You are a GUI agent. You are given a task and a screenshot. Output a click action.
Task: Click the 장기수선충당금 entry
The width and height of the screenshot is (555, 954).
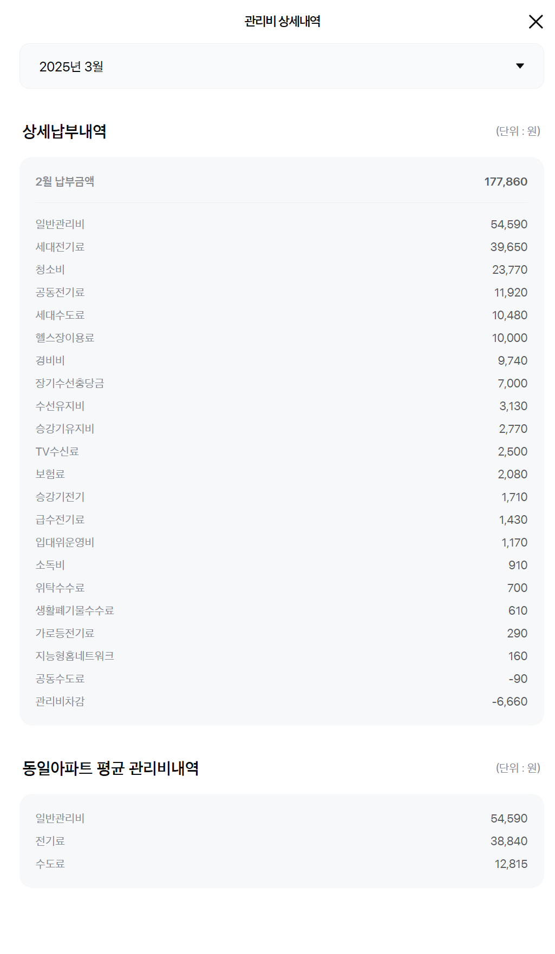282,383
